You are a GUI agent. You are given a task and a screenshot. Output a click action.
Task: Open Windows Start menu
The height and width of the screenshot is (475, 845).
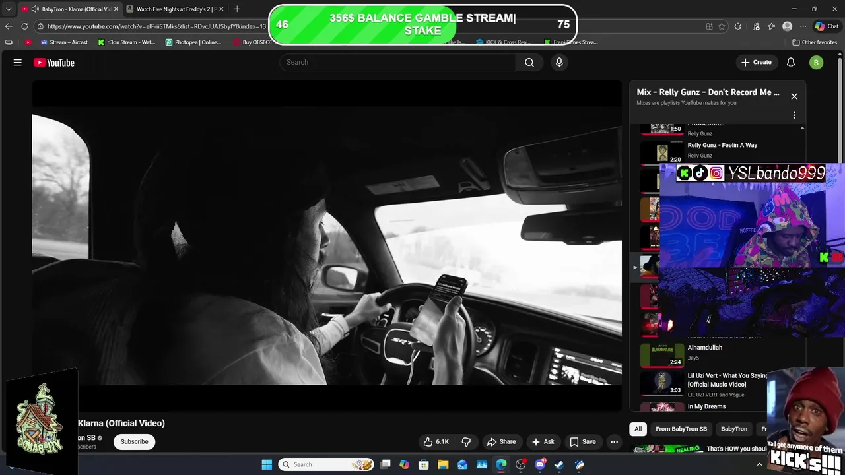tap(267, 464)
